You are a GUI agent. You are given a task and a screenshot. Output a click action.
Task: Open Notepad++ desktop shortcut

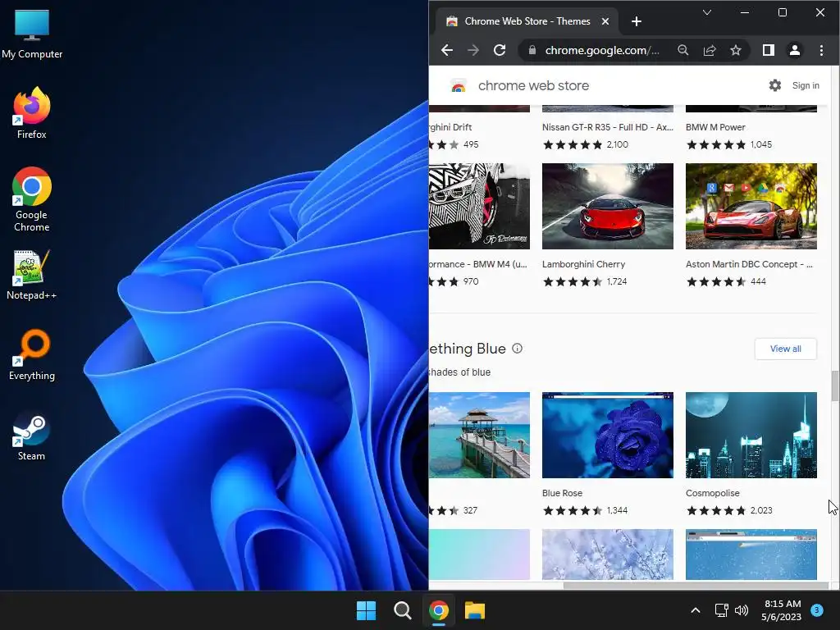click(x=32, y=274)
